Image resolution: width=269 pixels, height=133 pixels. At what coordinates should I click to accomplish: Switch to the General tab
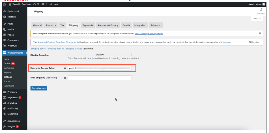tap(37, 25)
